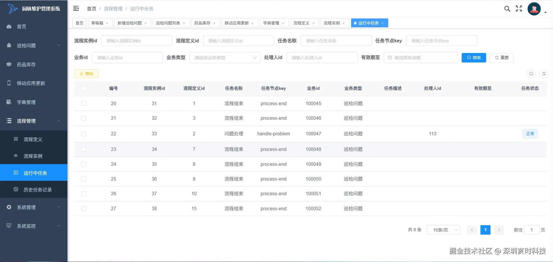
Task: Close the 运行中任务 tab
Action: [382, 23]
